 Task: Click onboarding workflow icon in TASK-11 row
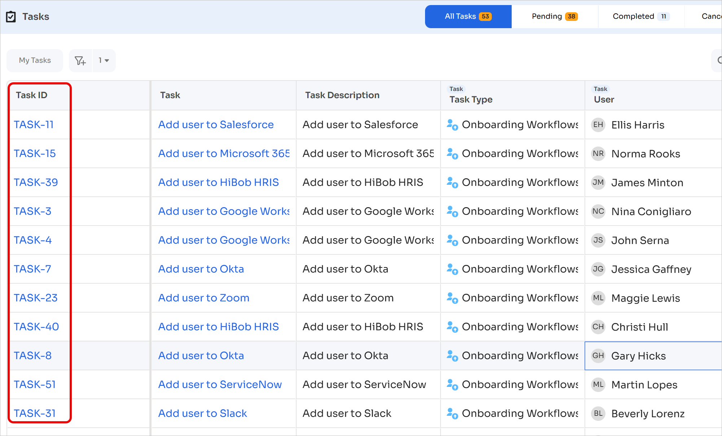point(452,125)
